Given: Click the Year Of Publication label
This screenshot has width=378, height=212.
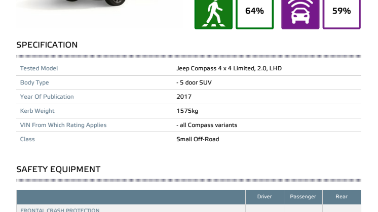Looking at the screenshot, I should 47,97.
